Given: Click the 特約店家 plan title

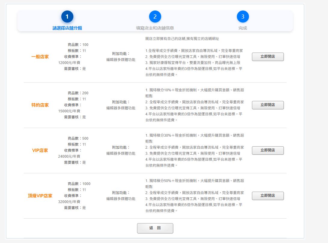Looking at the screenshot, I should pyautogui.click(x=40, y=105).
